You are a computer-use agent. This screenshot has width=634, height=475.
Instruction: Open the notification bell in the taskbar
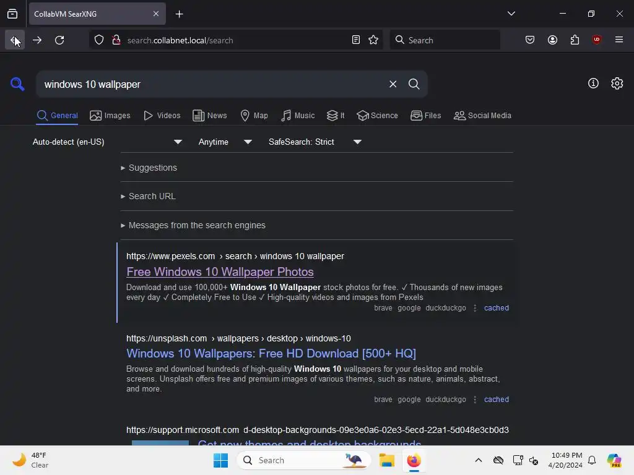pyautogui.click(x=592, y=460)
